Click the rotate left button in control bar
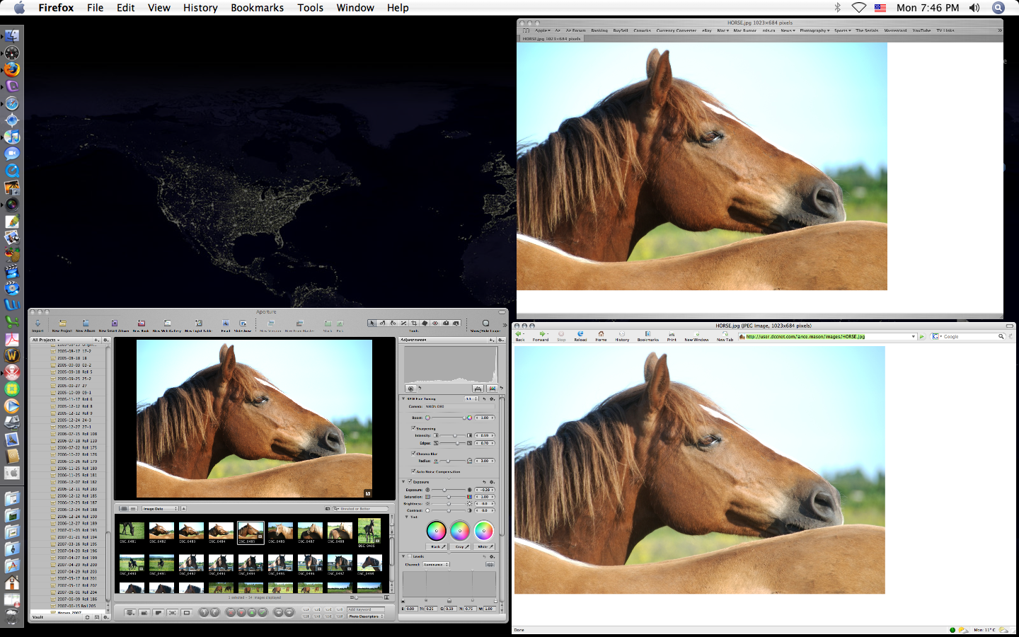The width and height of the screenshot is (1019, 637). coord(204,612)
